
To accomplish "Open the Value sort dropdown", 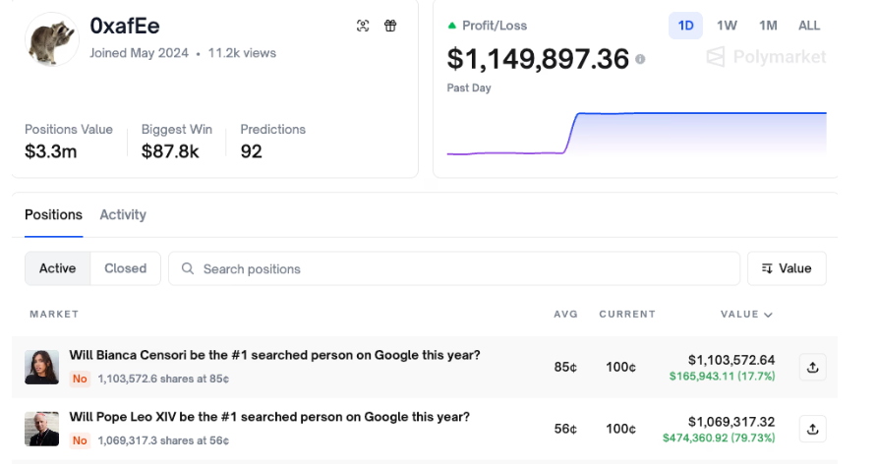I will click(x=787, y=268).
